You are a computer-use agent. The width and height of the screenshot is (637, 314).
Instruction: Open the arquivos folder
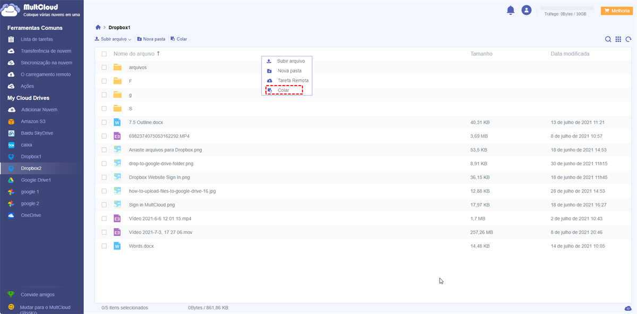click(x=138, y=67)
